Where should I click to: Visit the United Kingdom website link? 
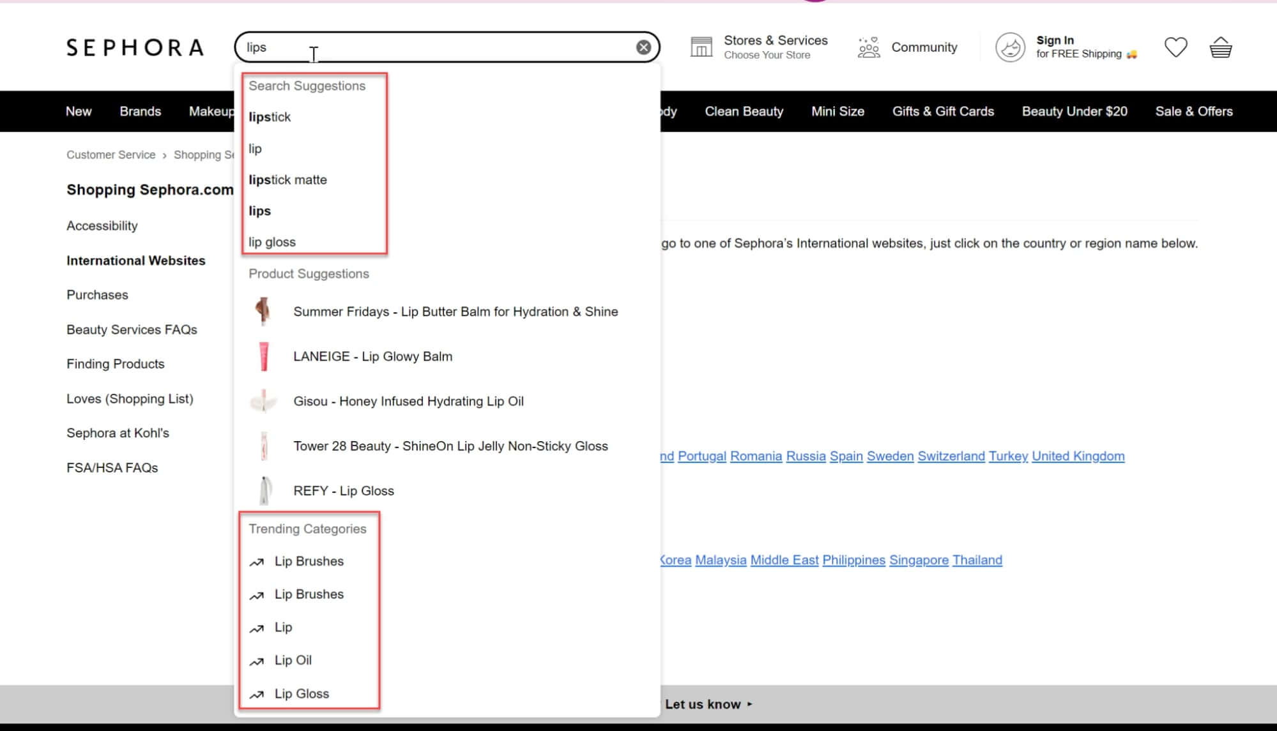tap(1078, 456)
